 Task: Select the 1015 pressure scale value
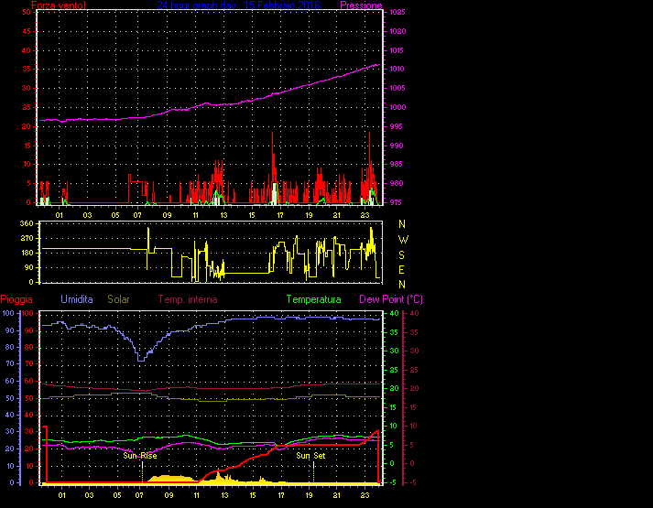(x=397, y=50)
